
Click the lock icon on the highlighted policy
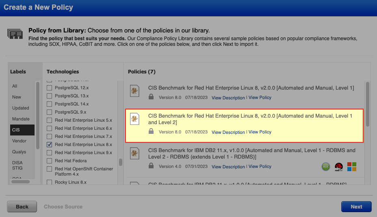click(151, 132)
